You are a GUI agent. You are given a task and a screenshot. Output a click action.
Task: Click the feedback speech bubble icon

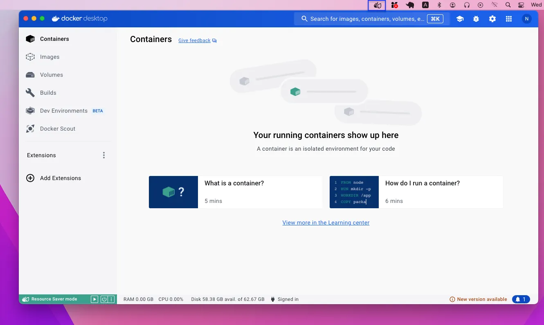click(x=214, y=41)
